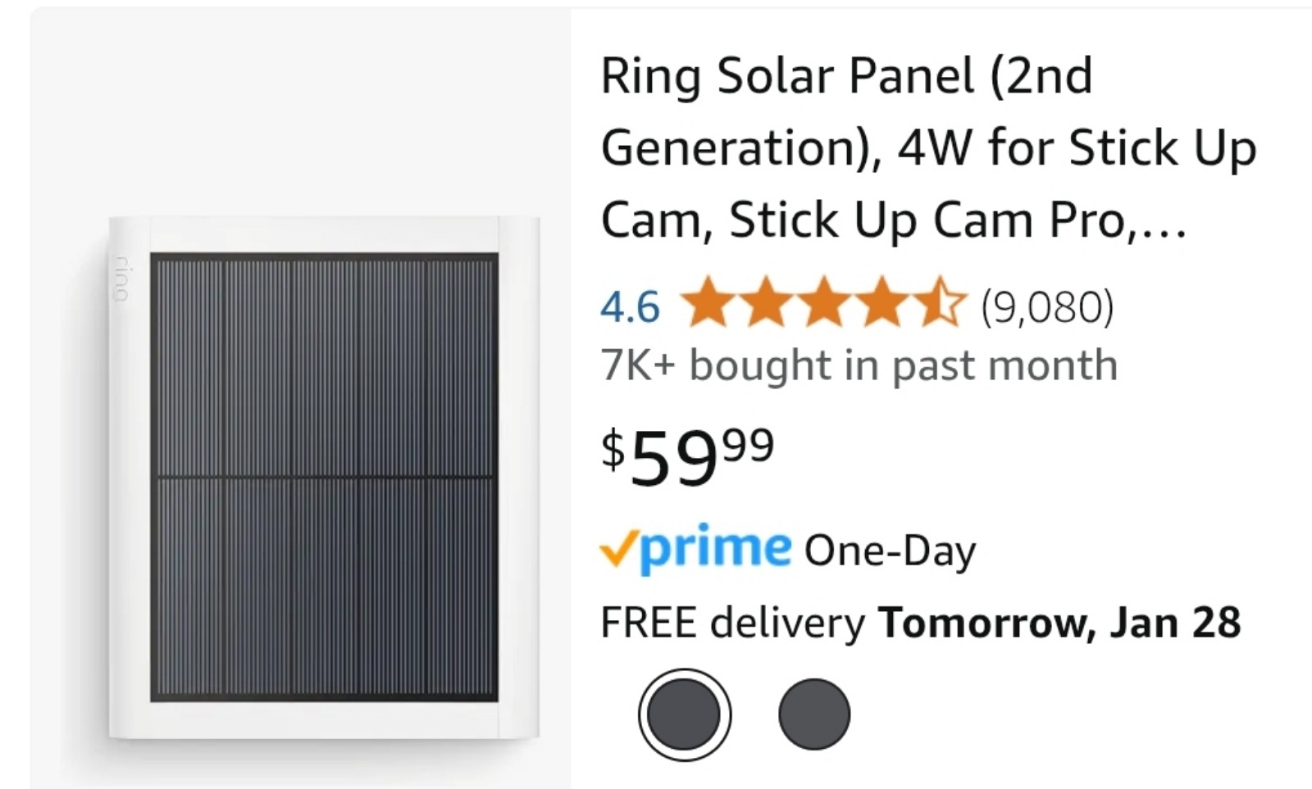
Task: Select the currently outlined color swatch
Action: pyautogui.click(x=684, y=714)
